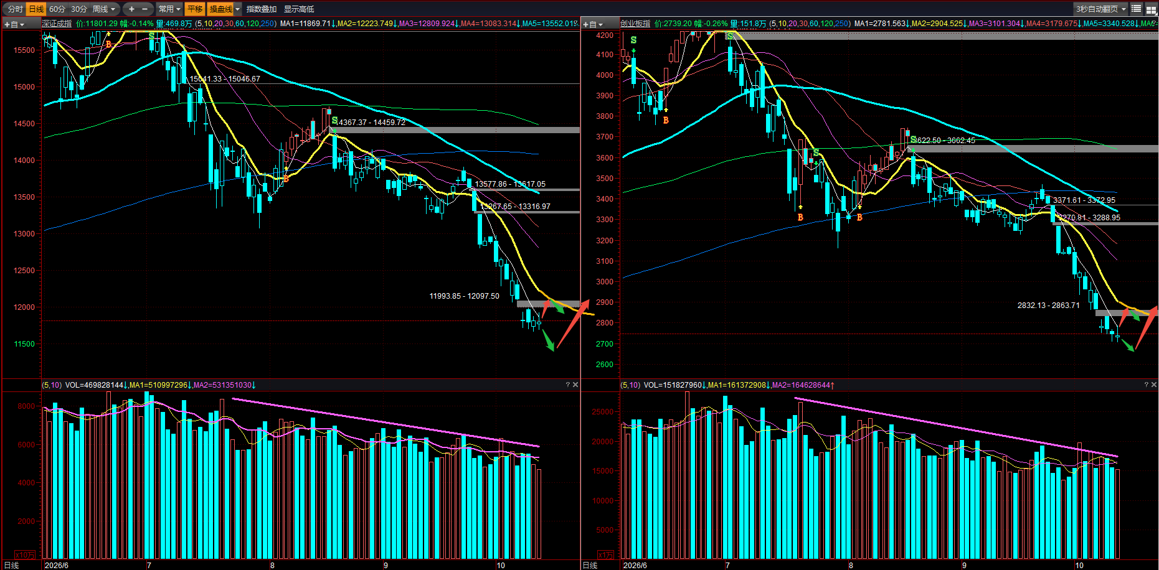Viewport: 1159px width, 570px height.
Task: Click help icon on left volume panel
Action: (x=567, y=385)
